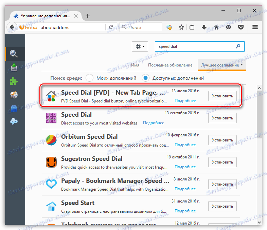Open the downloads arrow icon
Image resolution: width=267 pixels, height=230 pixels.
click(x=204, y=27)
